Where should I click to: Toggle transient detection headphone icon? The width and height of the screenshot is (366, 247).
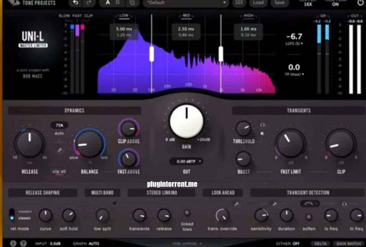click(x=344, y=204)
